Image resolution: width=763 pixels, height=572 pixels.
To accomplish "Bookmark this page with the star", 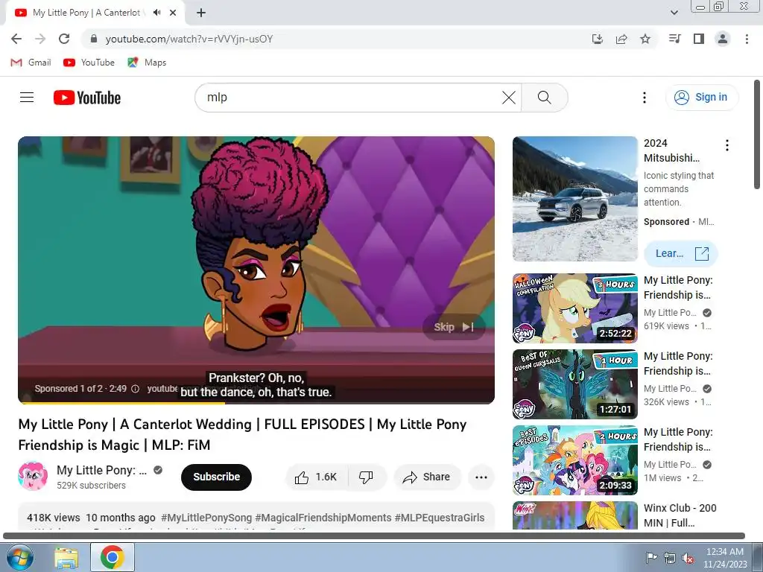I will [x=645, y=39].
